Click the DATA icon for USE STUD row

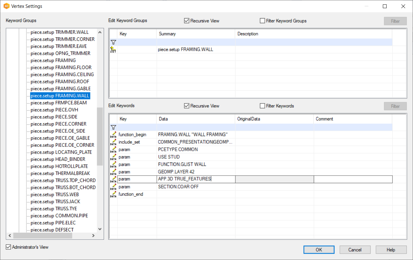point(113,157)
